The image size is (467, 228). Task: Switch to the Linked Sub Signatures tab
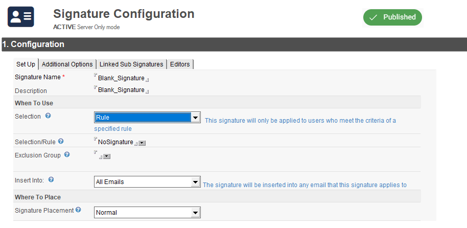coord(131,64)
